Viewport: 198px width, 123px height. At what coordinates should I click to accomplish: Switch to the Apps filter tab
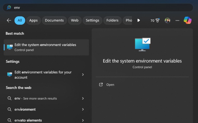pyautogui.click(x=33, y=20)
